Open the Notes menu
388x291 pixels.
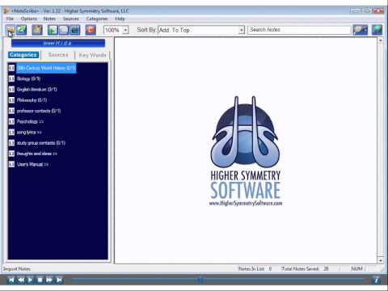(49, 19)
